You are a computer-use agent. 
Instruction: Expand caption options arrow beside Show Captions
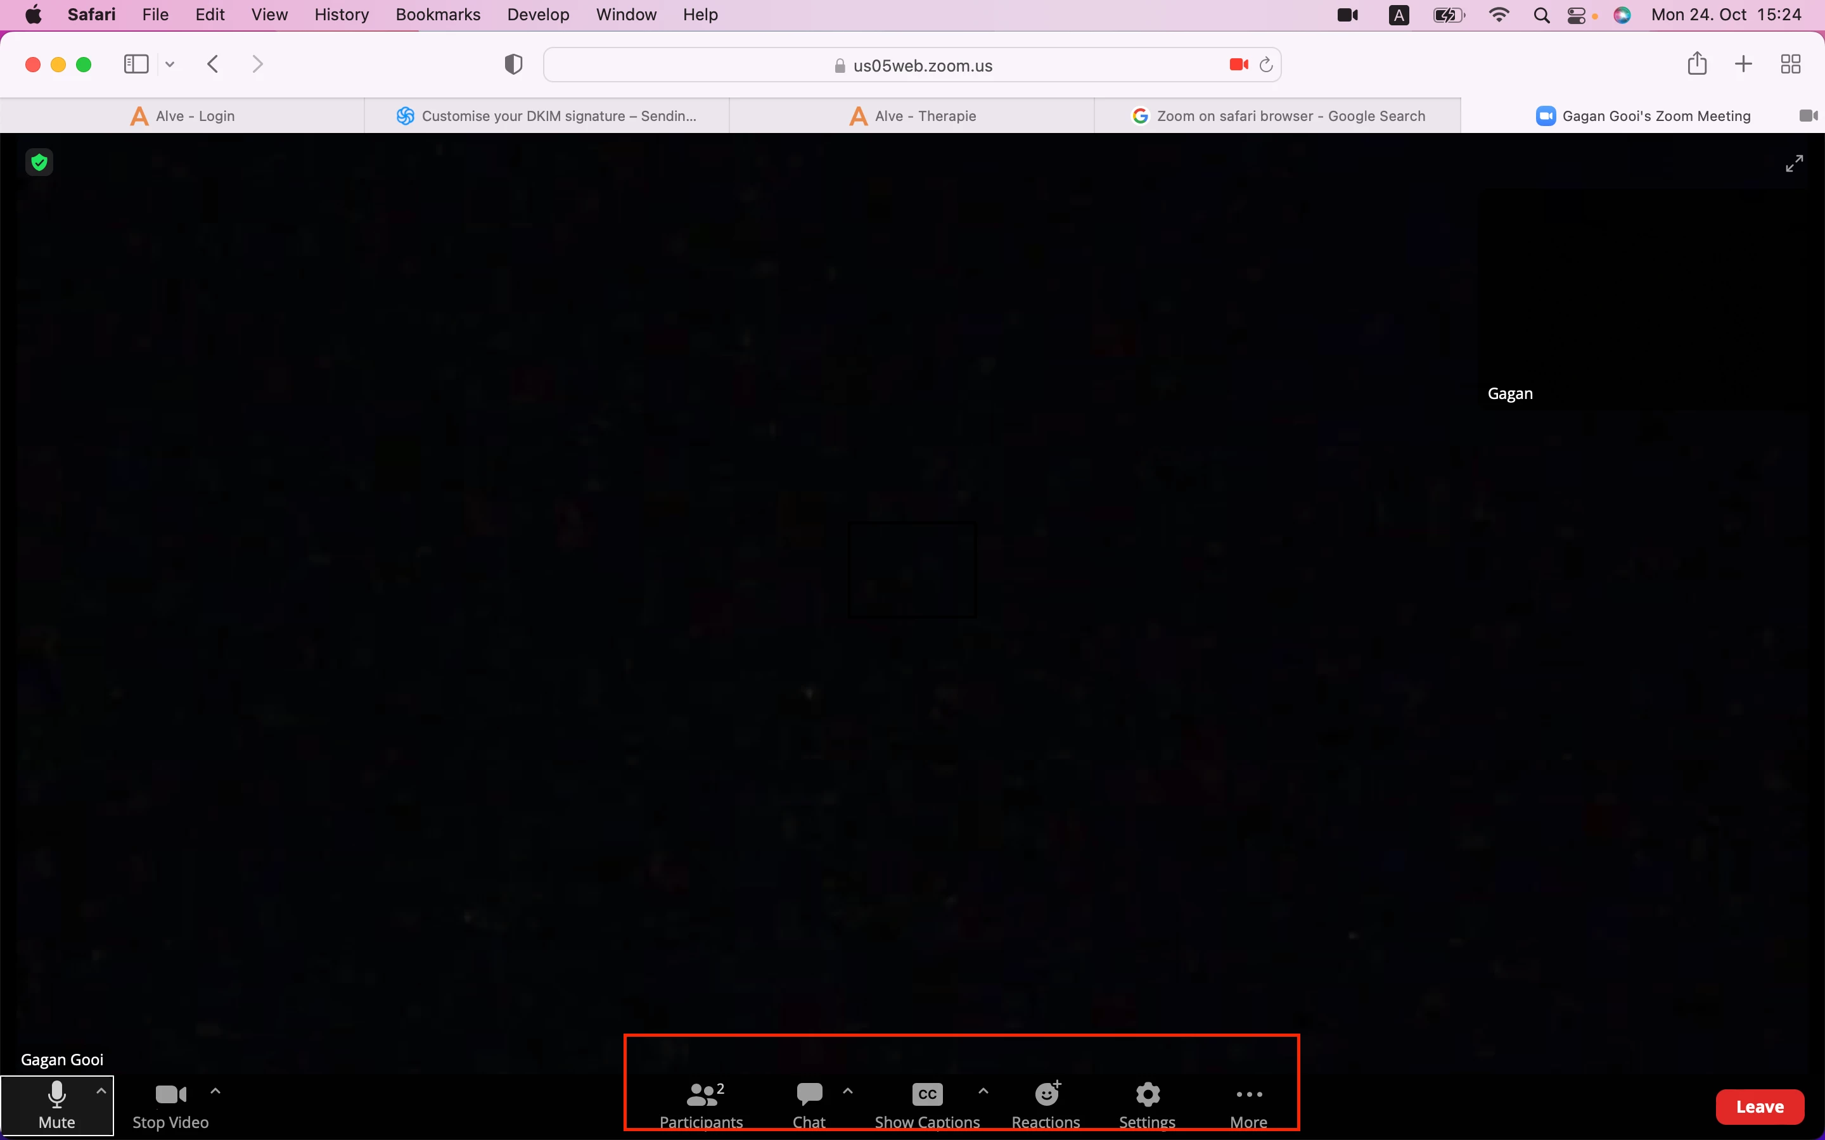click(983, 1091)
